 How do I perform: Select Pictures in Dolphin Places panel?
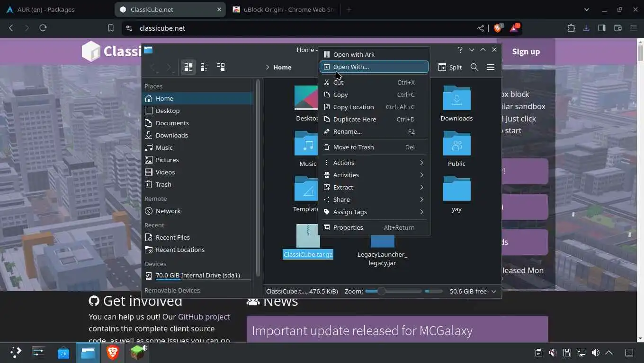coord(198,160)
